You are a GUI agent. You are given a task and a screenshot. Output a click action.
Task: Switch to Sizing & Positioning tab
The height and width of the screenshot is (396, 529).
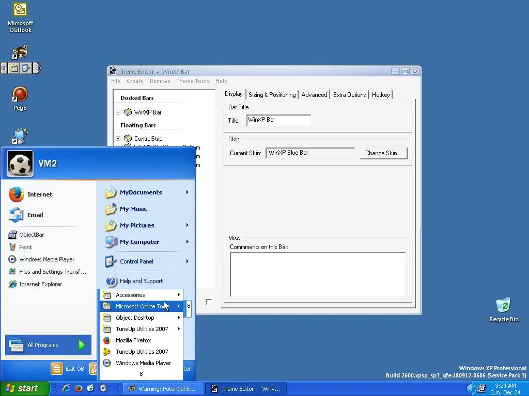coord(272,95)
